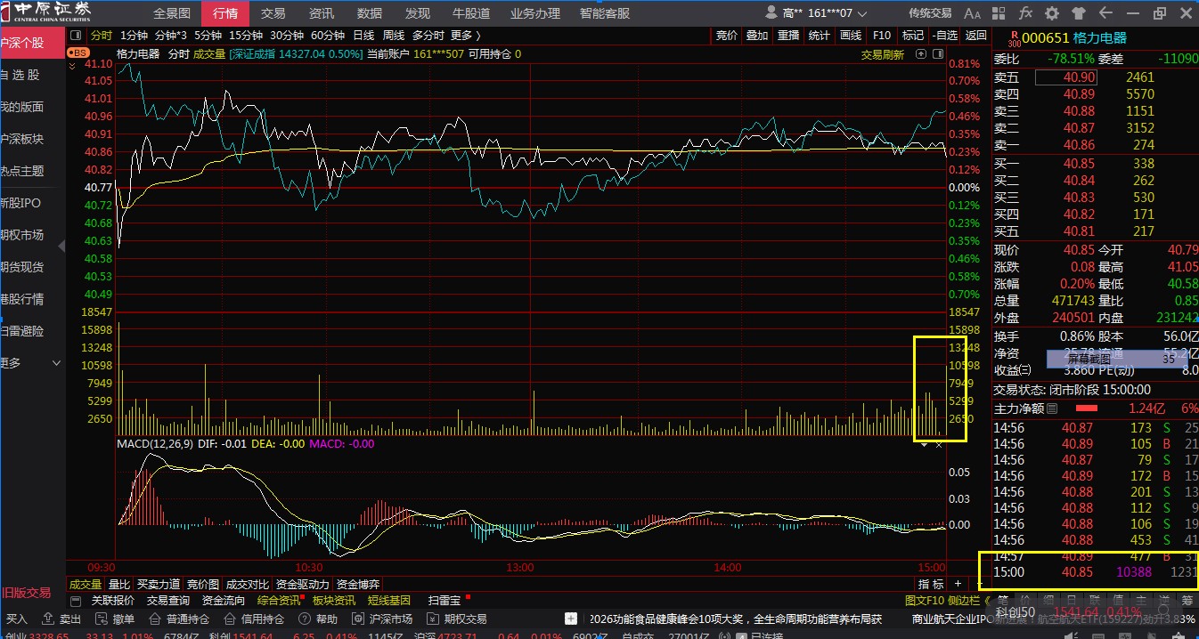Toggle the side panel icon beside 交易刷新

936,54
